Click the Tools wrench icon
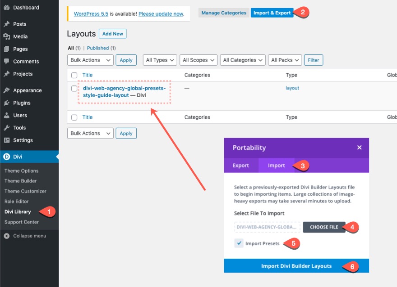The height and width of the screenshot is (287, 397). 7,128
